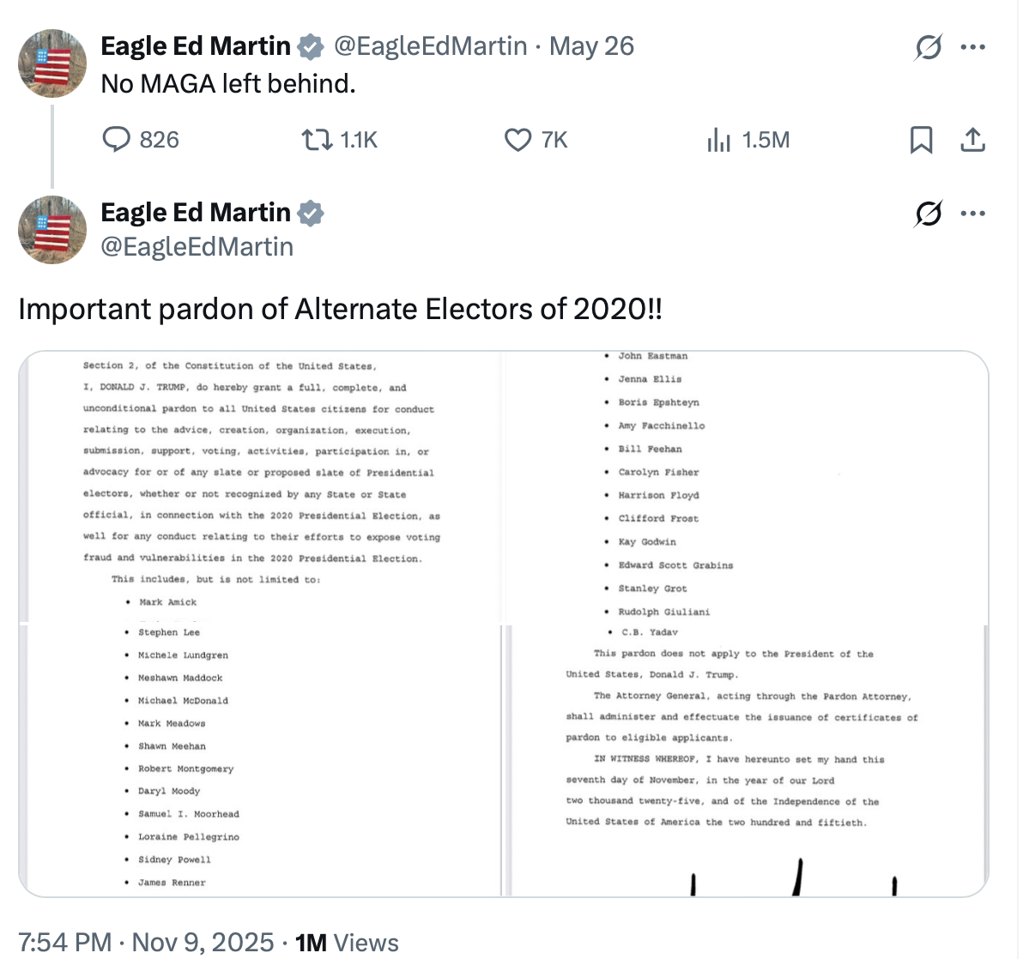
Task: Open bottom-right image with signature
Action: click(x=745, y=760)
